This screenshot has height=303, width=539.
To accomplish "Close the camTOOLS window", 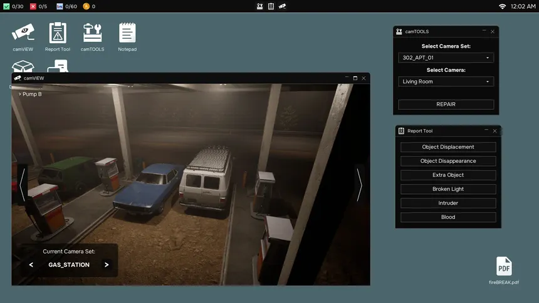I will pos(493,31).
